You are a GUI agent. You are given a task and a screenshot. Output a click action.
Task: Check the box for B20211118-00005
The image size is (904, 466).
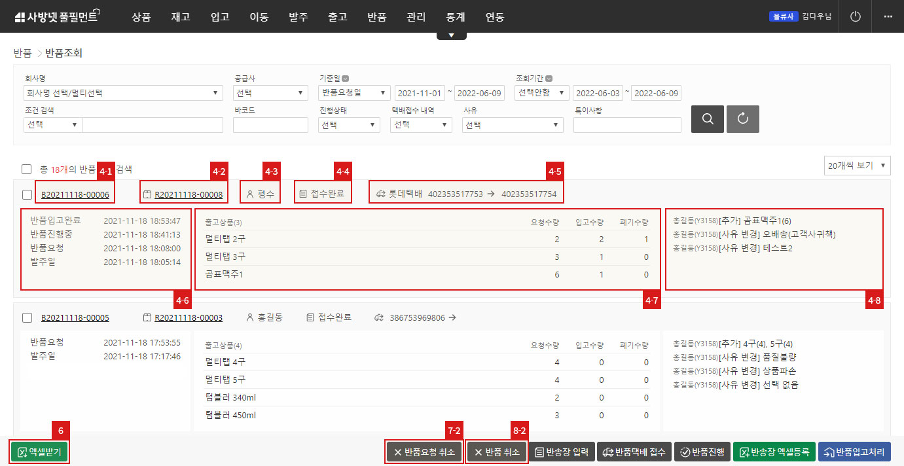pyautogui.click(x=27, y=318)
